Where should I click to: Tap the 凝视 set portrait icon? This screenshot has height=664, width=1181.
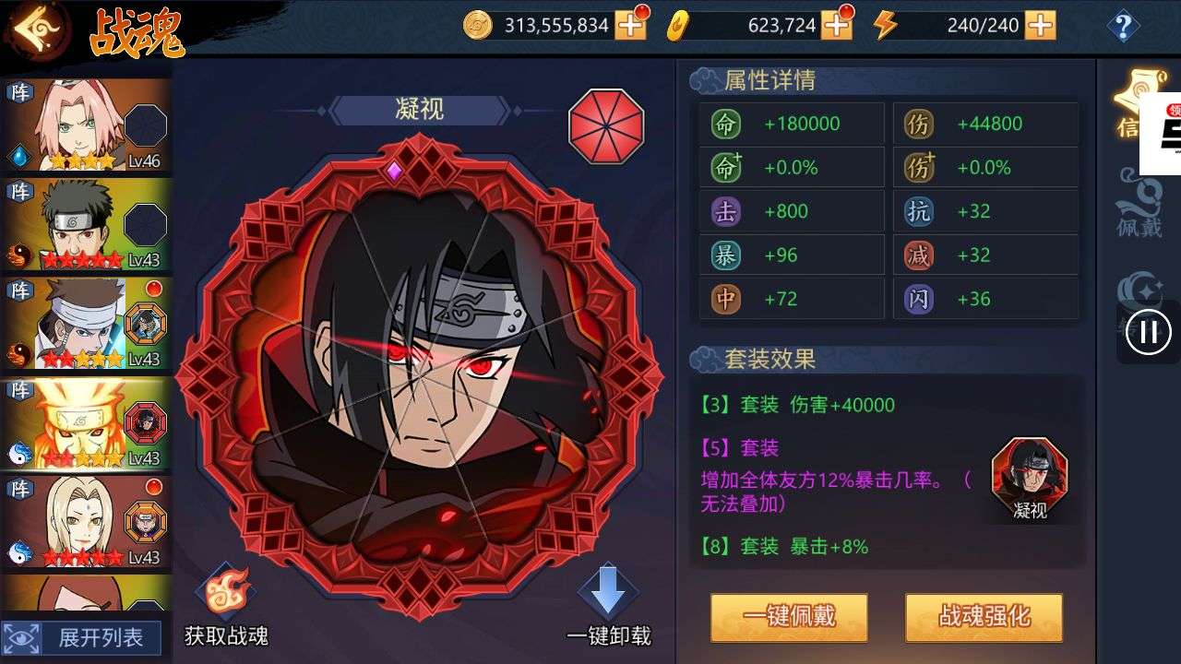(x=1030, y=473)
